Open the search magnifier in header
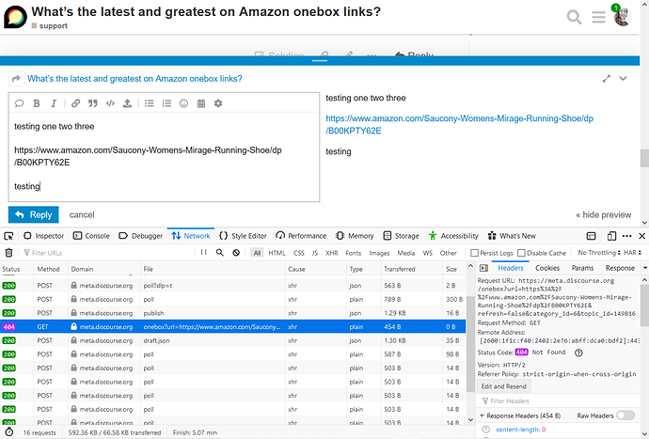The image size is (649, 439). [574, 17]
